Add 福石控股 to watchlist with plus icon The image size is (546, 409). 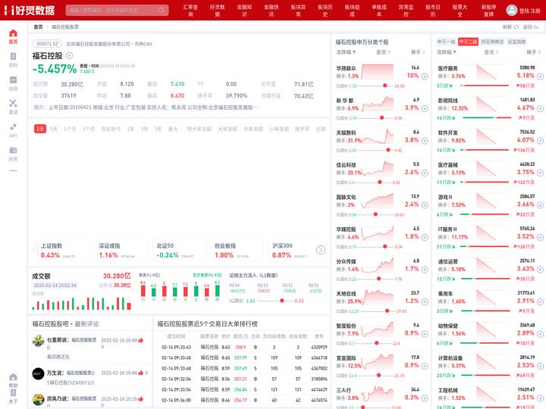(x=69, y=55)
